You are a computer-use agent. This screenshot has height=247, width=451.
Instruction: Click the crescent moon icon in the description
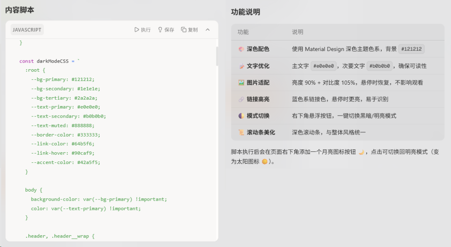pyautogui.click(x=362, y=152)
